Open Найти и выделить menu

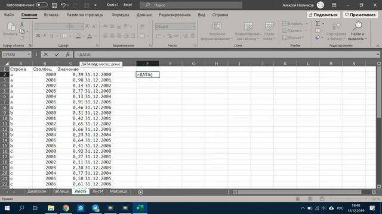pyautogui.click(x=357, y=31)
